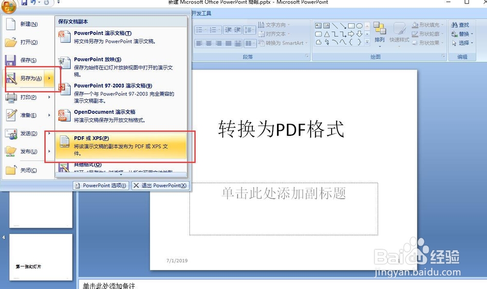487x289 pixels.
Task: Expand the 发布(U) submenu arrow
Action: click(49, 151)
